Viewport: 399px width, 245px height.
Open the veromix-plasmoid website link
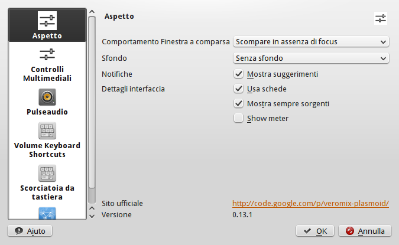coord(310,204)
